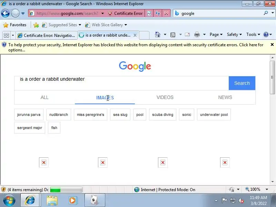This screenshot has height=207, width=276.
Task: Click the Forward navigation button
Action: pyautogui.click(x=15, y=13)
